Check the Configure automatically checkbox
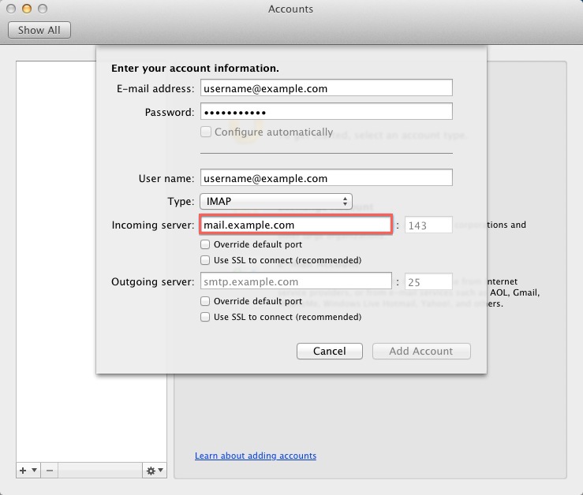583x495 pixels. 206,132
